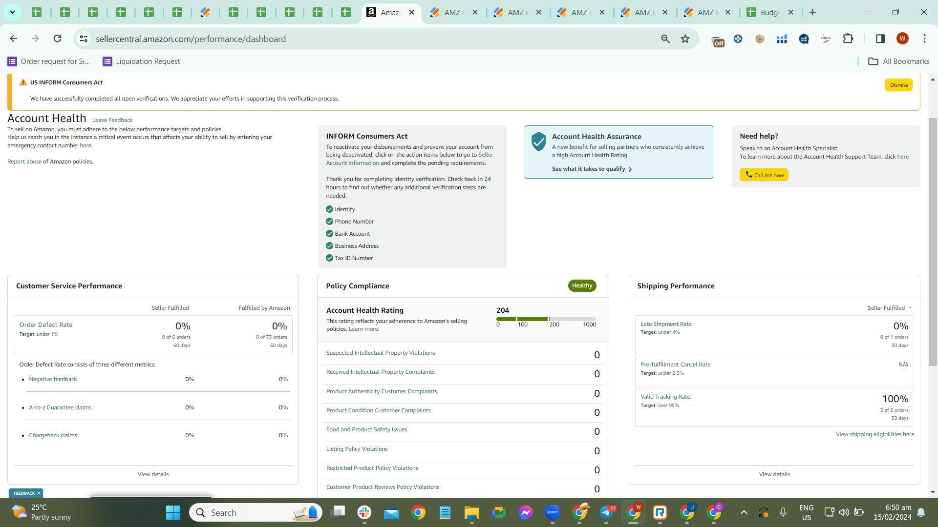This screenshot has height=527, width=938.
Task: Open the Seller Fulfilled dropdown in Shipping Performance
Action: [890, 308]
